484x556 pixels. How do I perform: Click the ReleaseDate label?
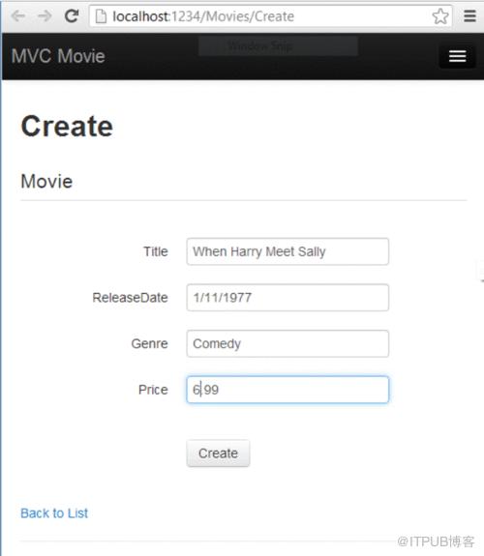coord(130,298)
